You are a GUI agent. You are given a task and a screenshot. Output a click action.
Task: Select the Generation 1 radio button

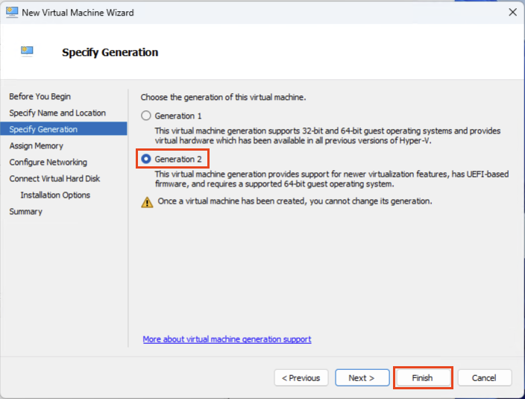pos(146,116)
